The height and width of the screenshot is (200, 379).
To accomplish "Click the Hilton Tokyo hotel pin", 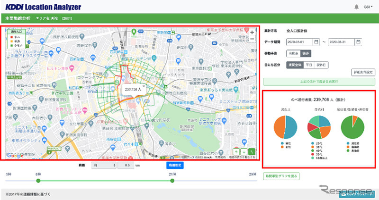I will pyautogui.click(x=72, y=68).
